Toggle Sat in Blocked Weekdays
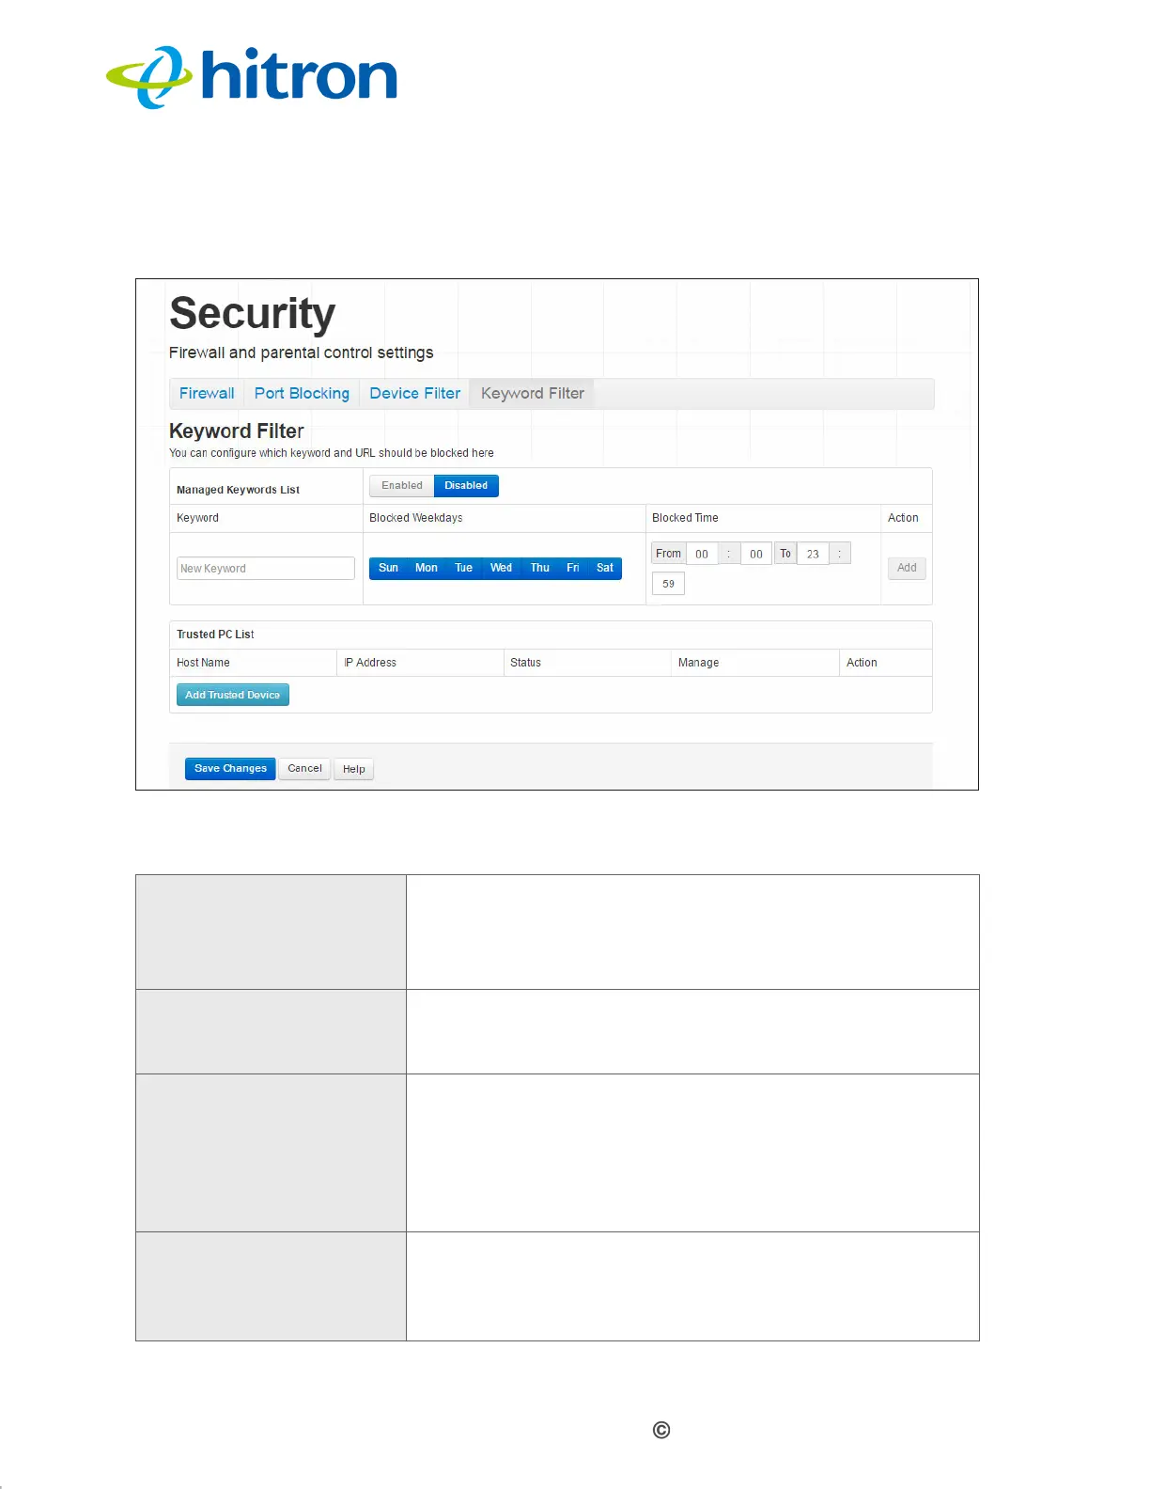 tap(605, 568)
